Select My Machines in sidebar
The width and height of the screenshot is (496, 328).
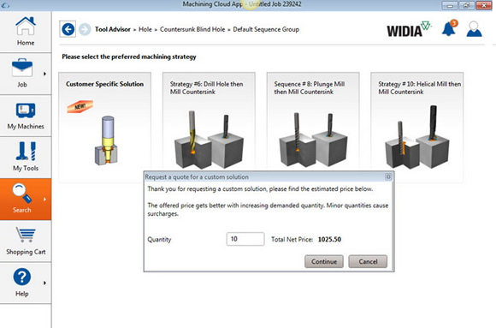pyautogui.click(x=26, y=110)
